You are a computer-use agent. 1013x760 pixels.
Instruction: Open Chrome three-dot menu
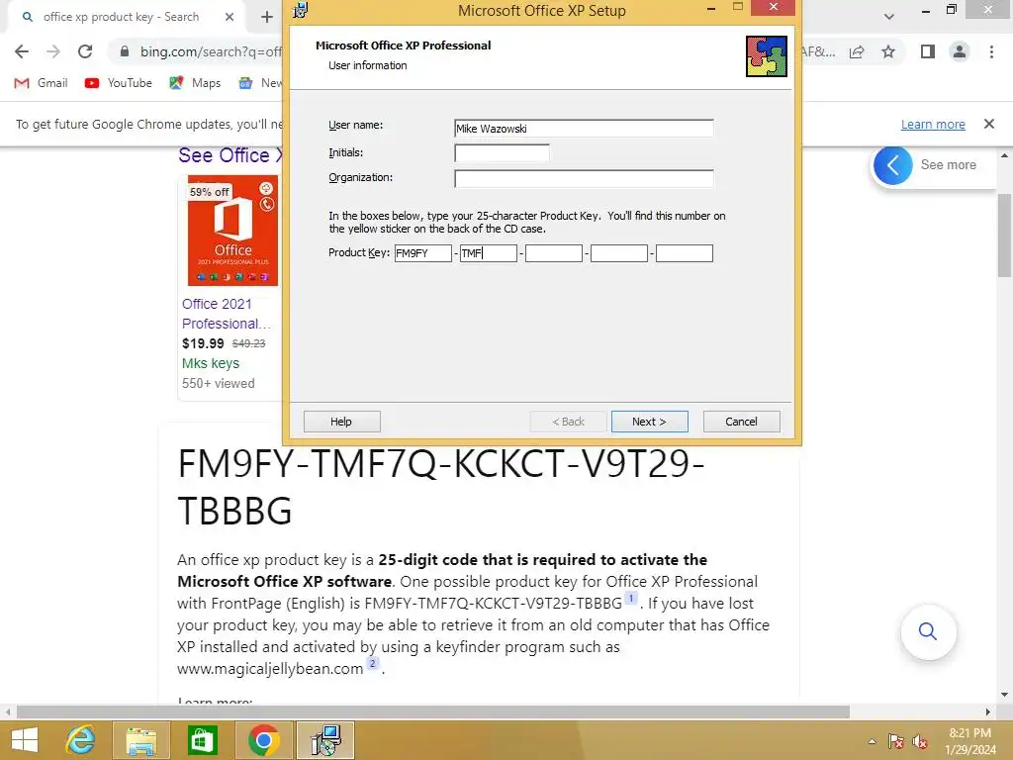tap(991, 51)
